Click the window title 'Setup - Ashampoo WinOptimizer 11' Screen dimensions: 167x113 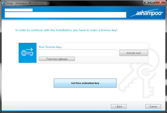tap(27, 3)
